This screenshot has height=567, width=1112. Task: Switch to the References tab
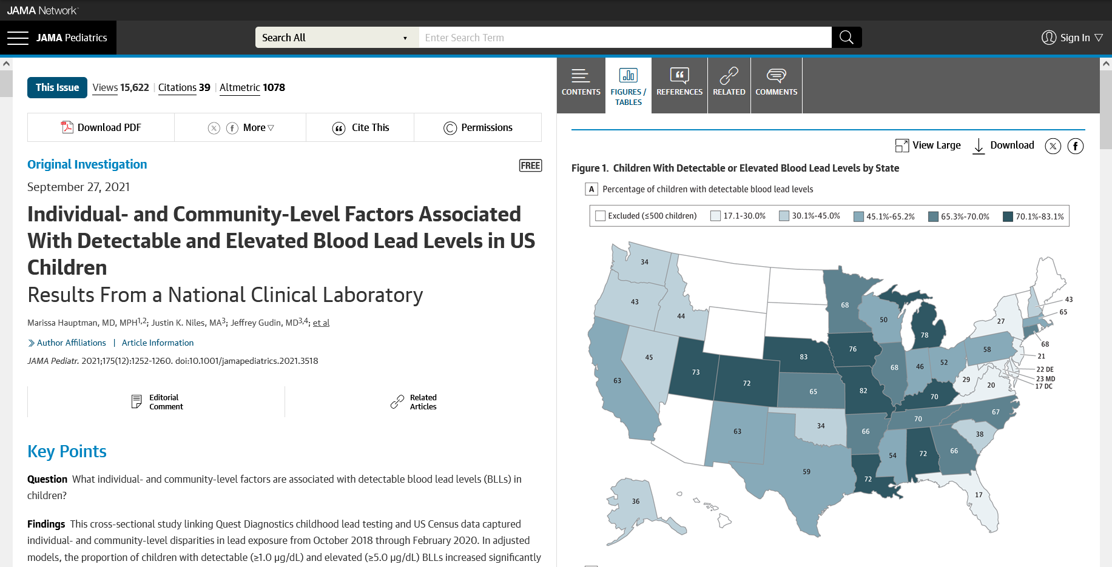[679, 83]
